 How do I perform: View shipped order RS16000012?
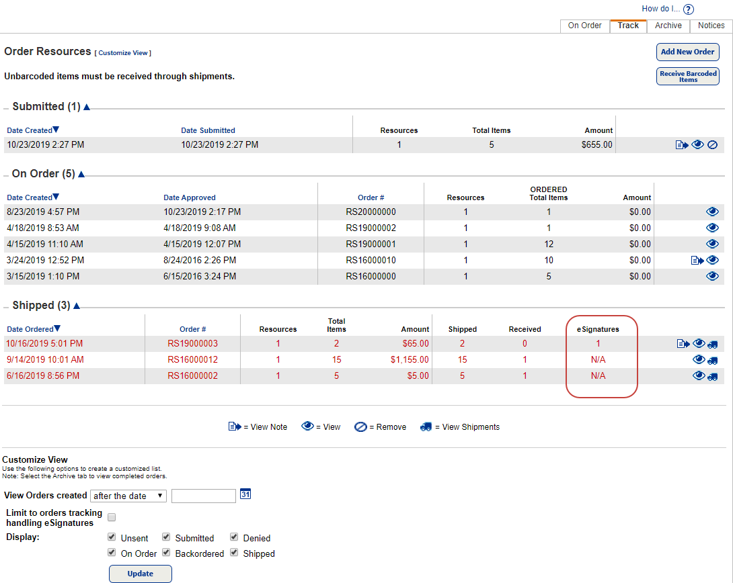click(x=699, y=359)
